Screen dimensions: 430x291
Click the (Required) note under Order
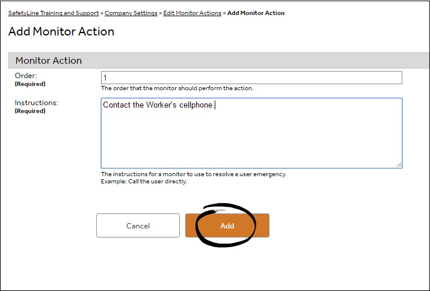(x=30, y=84)
